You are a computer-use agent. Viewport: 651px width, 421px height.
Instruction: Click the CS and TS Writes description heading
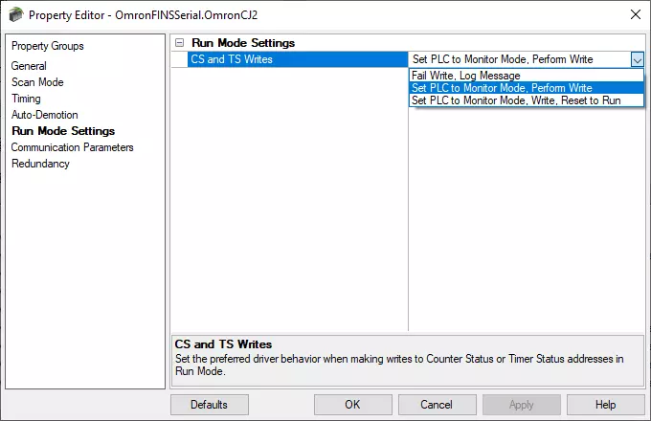(223, 344)
